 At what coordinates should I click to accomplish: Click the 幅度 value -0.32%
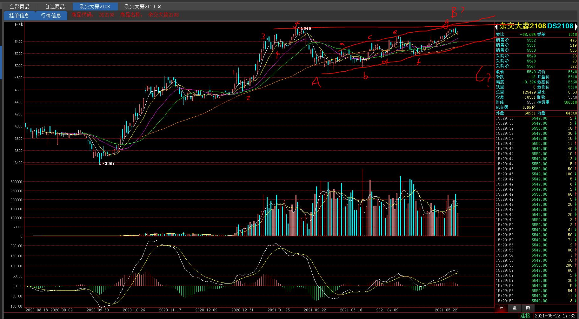point(529,82)
